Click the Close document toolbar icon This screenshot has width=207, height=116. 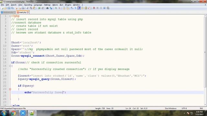16,8
